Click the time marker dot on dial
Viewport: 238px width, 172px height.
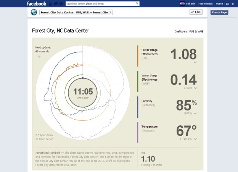83,78
